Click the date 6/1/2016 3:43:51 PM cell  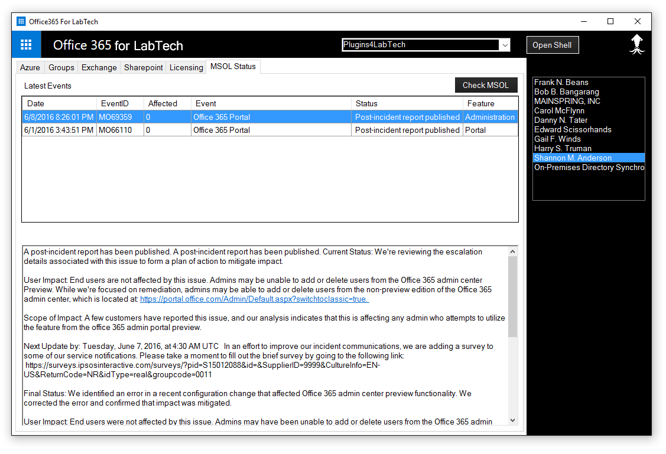(59, 130)
